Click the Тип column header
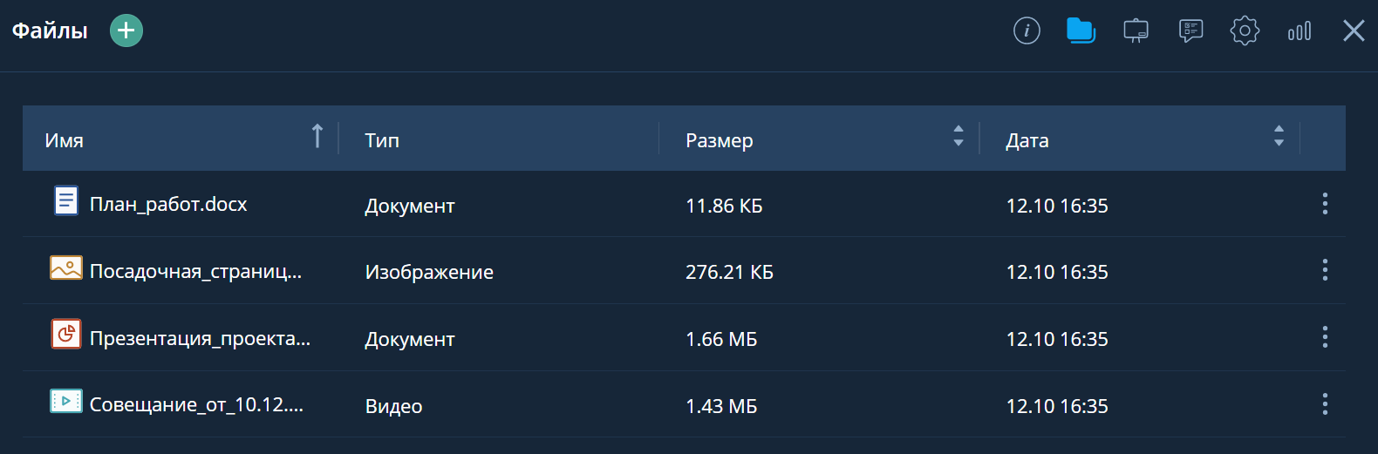1378x454 pixels. [382, 140]
